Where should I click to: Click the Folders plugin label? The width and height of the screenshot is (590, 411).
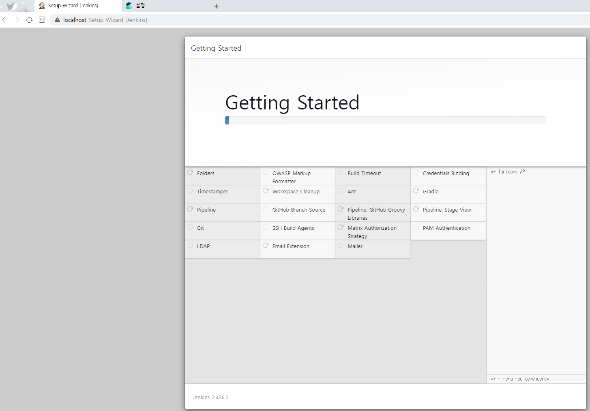click(206, 173)
